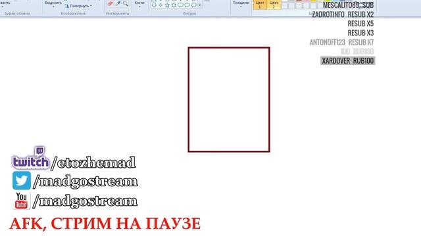Activate the Цвет 2 color button
This screenshot has height=236, width=421.
(x=274, y=5)
